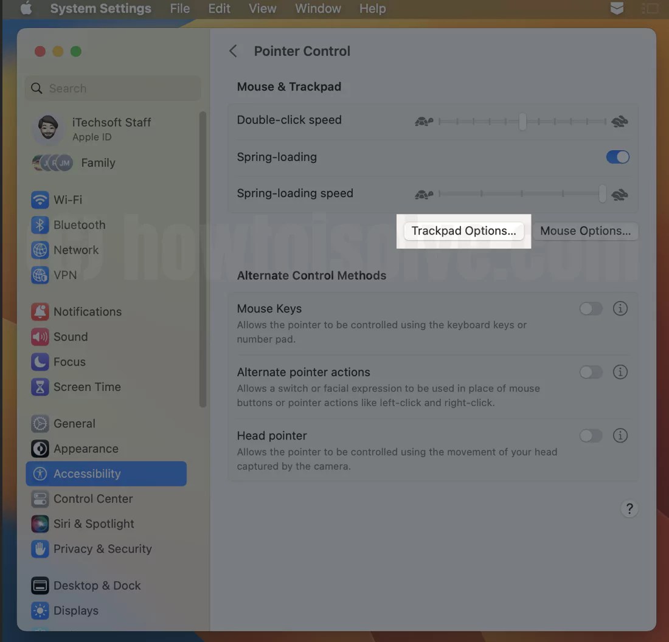Viewport: 669px width, 642px height.
Task: Turn off Spring-loading
Action: (x=618, y=157)
